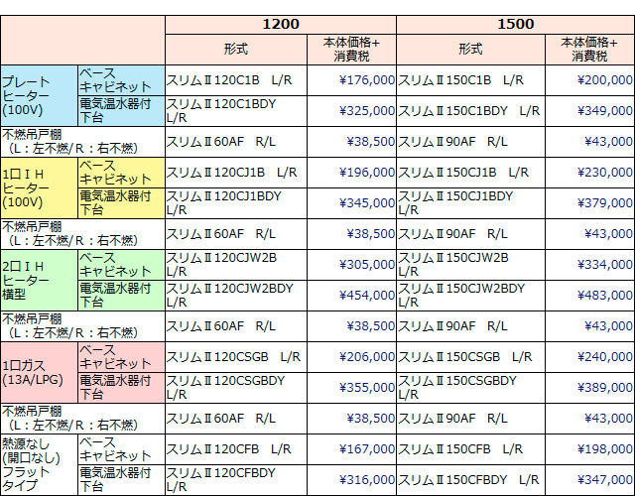Select model スリムⅡ150CFBDY L/R
635x496 pixels.
(468, 480)
